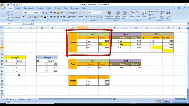Toggle Wrap Text
The width and height of the screenshot is (189, 106).
[x=72, y=13]
